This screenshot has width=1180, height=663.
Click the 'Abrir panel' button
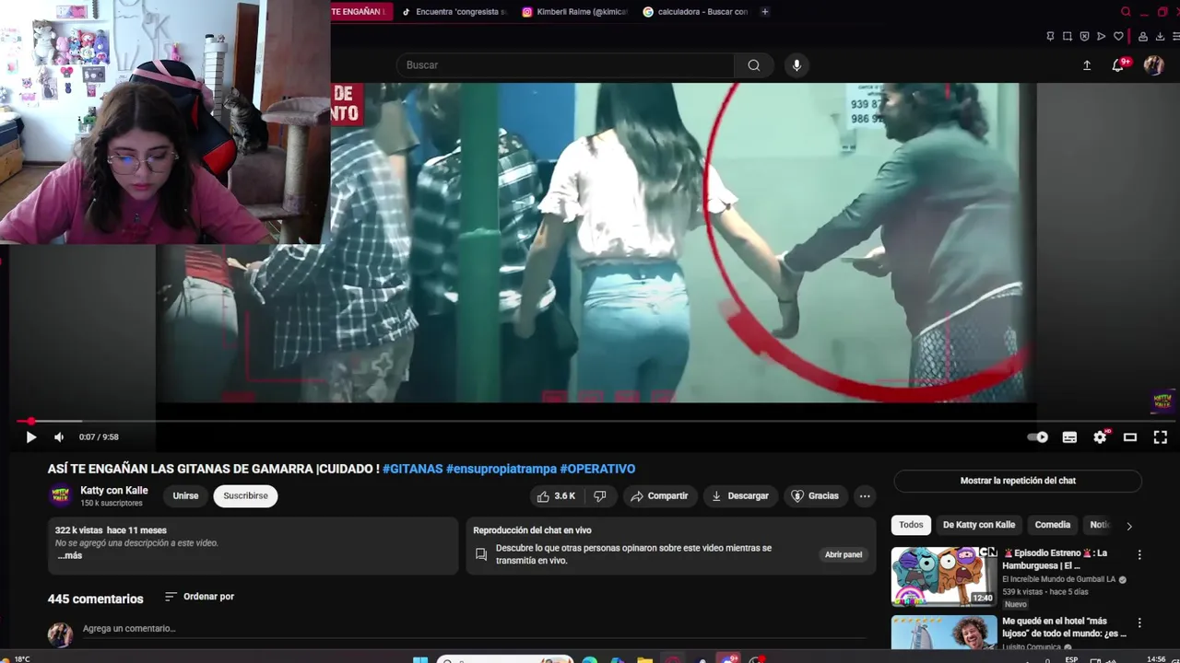[x=843, y=554]
